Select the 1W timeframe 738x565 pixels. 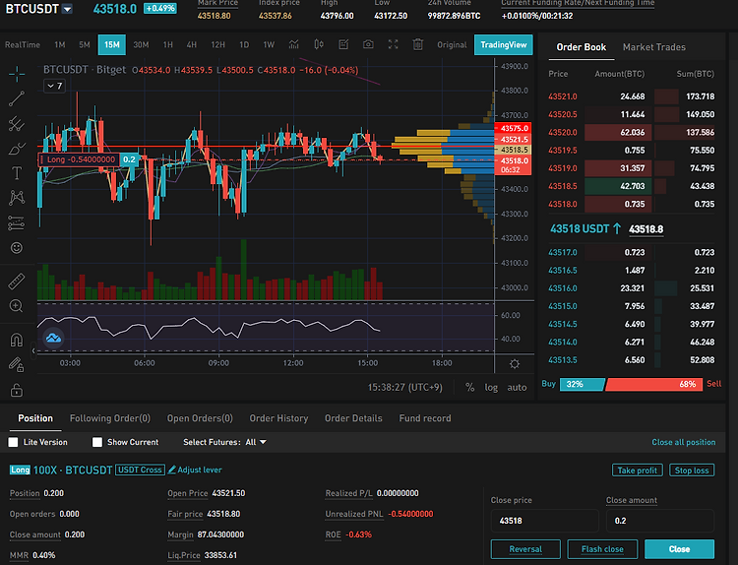269,44
